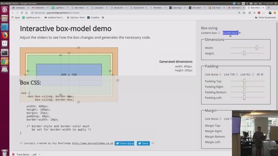
Task: Switch to the Gmail Welcome tab
Action: [40, 8]
